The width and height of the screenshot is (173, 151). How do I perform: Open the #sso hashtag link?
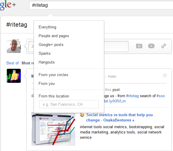click(x=161, y=96)
